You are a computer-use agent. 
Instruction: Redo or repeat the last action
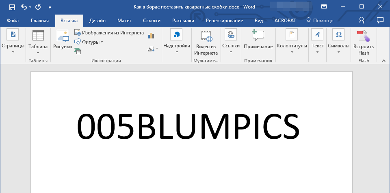click(x=38, y=7)
